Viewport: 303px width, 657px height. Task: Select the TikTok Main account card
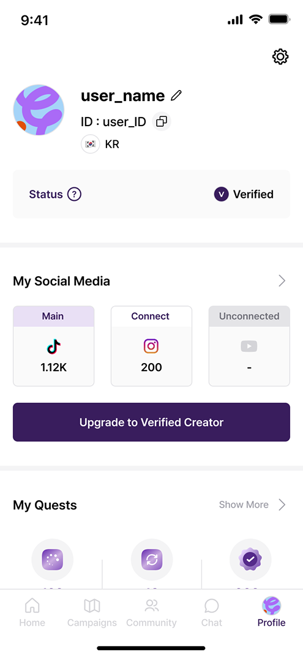(54, 346)
